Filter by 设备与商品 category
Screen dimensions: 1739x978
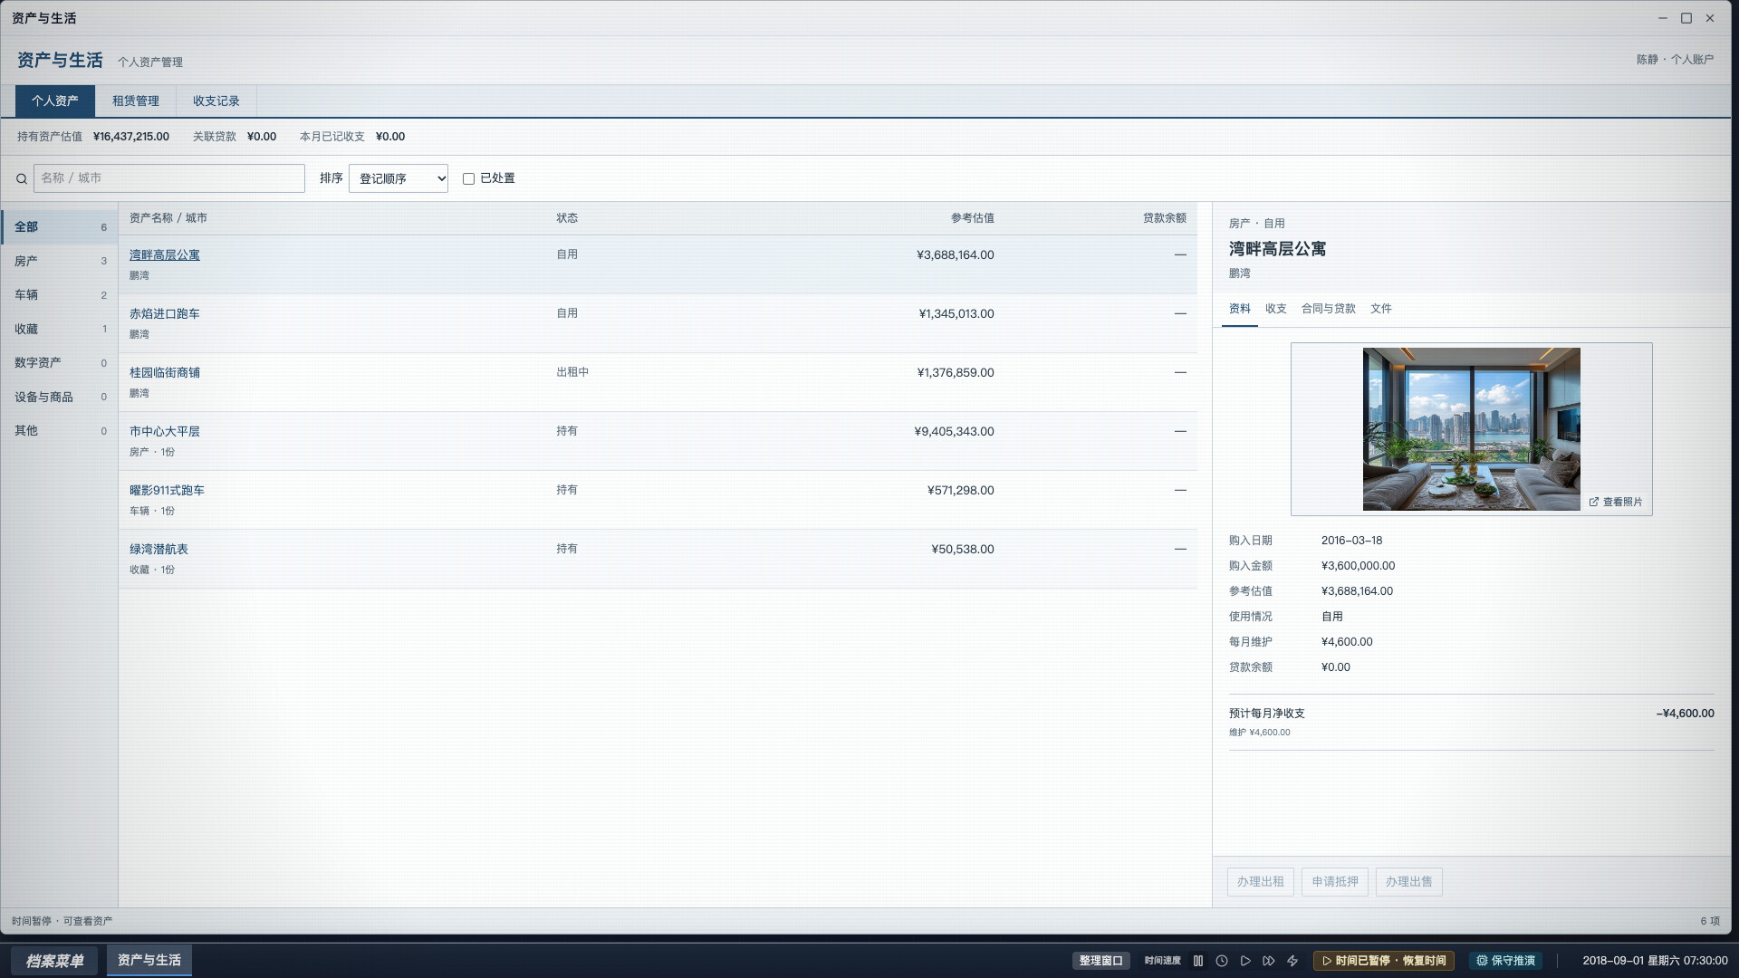60,397
